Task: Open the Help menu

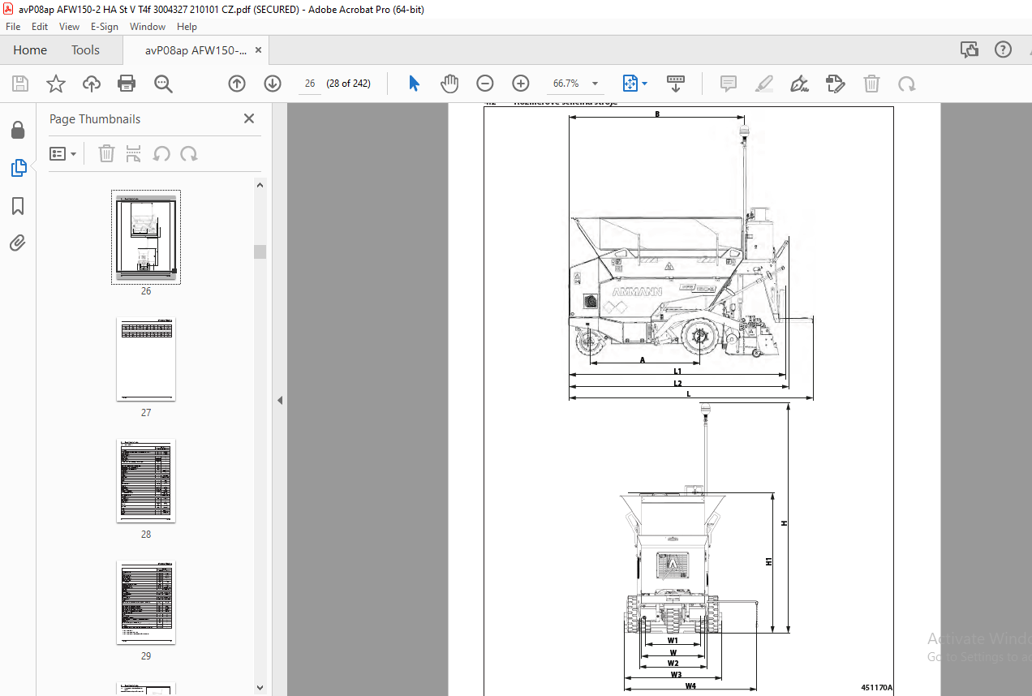Action: [x=187, y=27]
